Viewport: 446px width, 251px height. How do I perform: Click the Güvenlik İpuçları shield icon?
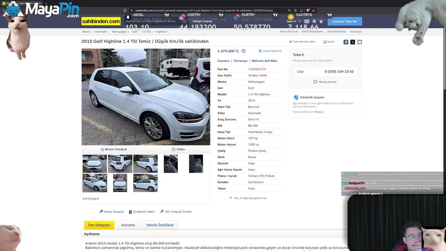pos(296,98)
